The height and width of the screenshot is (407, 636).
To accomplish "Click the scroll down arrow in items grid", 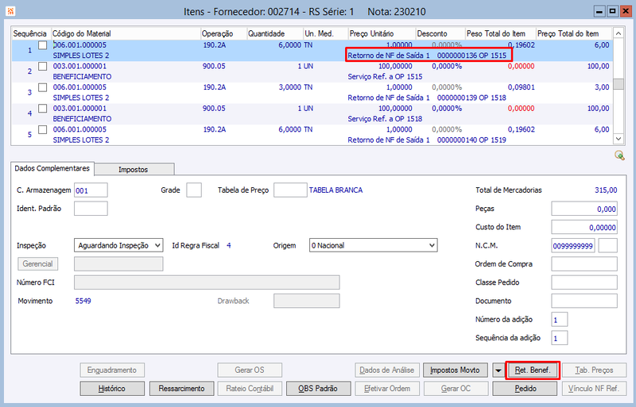I will tap(619, 139).
